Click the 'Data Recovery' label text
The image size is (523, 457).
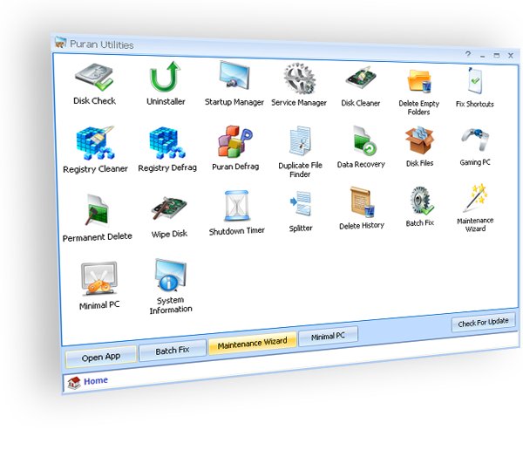tap(361, 164)
